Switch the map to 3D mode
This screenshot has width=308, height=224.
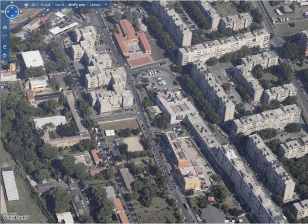(x=33, y=5)
